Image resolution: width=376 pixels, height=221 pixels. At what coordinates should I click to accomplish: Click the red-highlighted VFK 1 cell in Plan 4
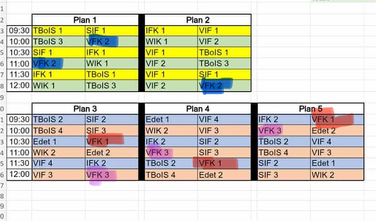pyautogui.click(x=224, y=164)
